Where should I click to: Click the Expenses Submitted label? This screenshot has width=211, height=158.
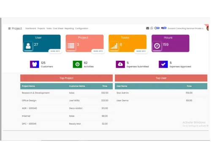(x=138, y=67)
